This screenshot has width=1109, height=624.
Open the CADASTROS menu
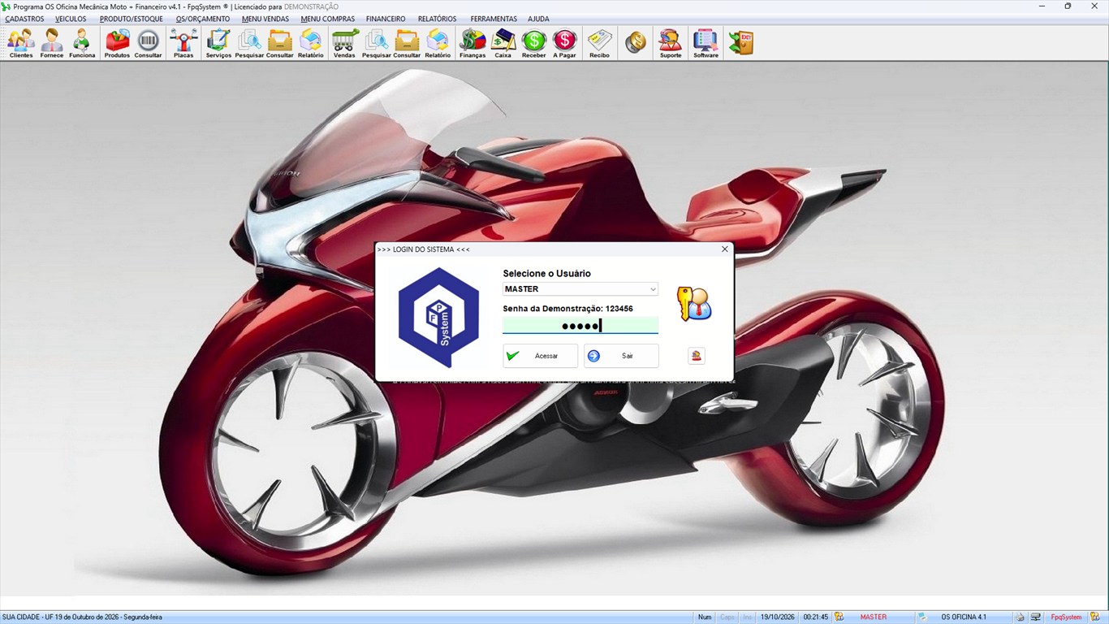pyautogui.click(x=24, y=19)
